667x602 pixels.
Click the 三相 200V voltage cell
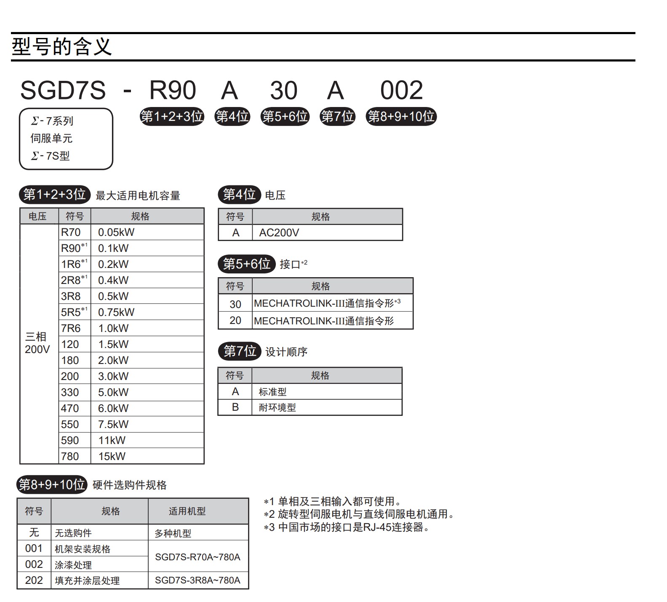(37, 343)
